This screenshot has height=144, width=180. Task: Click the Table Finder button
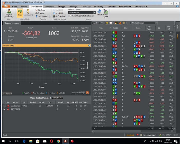click(57, 98)
